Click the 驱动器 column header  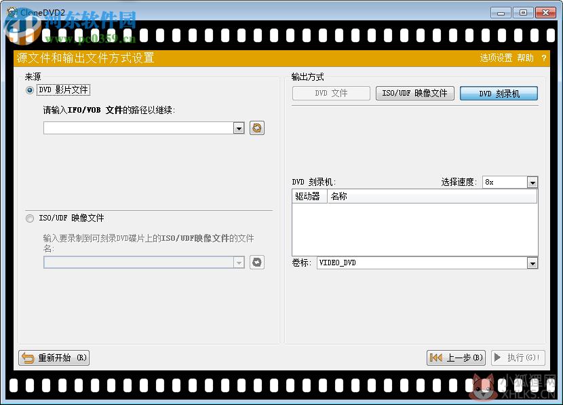[x=309, y=197]
